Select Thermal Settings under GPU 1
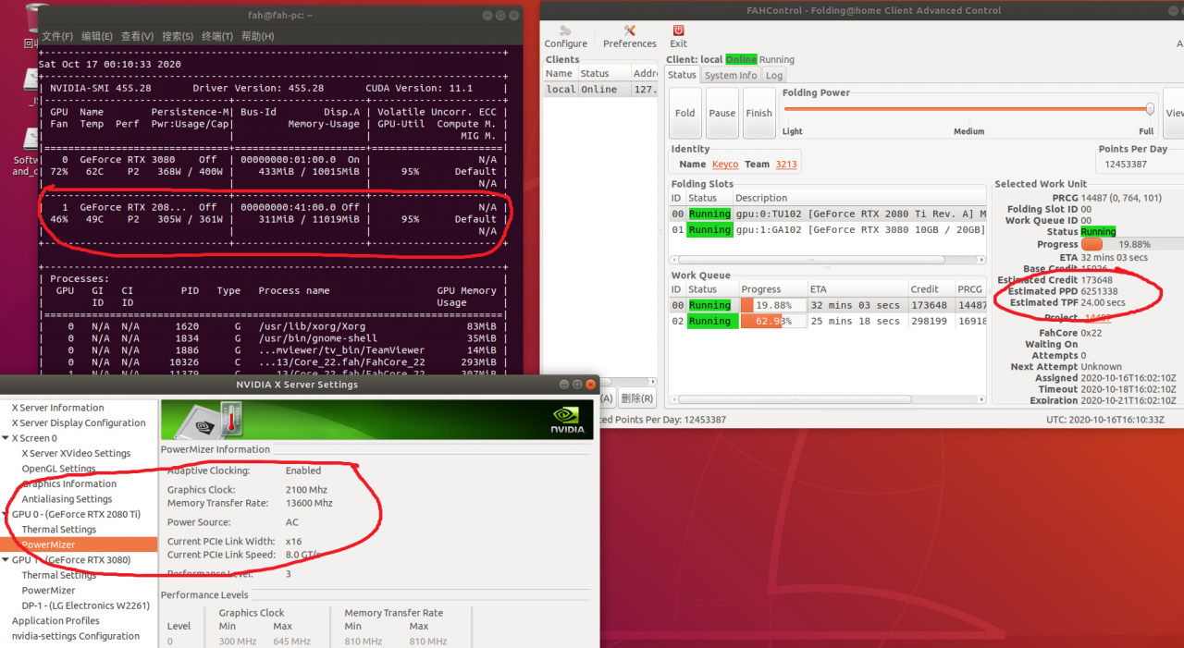Screen dimensions: 1184x648 click(x=58, y=575)
